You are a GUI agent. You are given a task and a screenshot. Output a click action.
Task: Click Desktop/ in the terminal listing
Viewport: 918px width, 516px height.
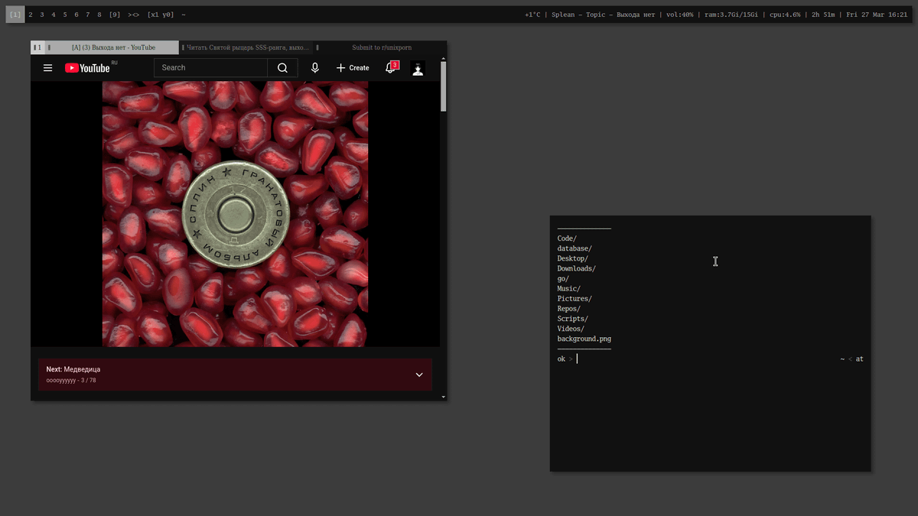tap(572, 258)
